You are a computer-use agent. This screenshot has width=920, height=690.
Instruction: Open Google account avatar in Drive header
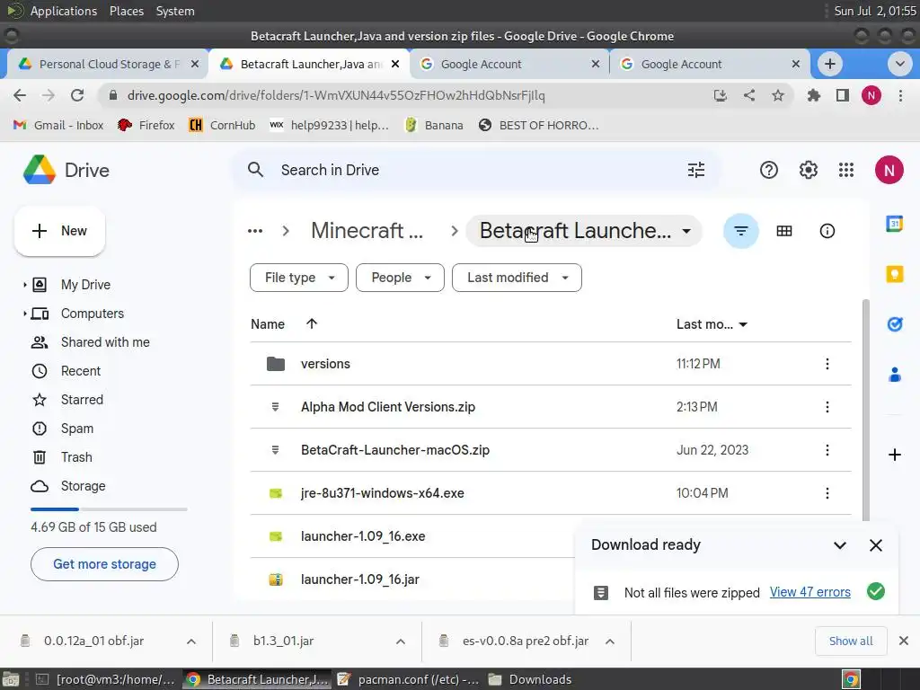(x=889, y=170)
